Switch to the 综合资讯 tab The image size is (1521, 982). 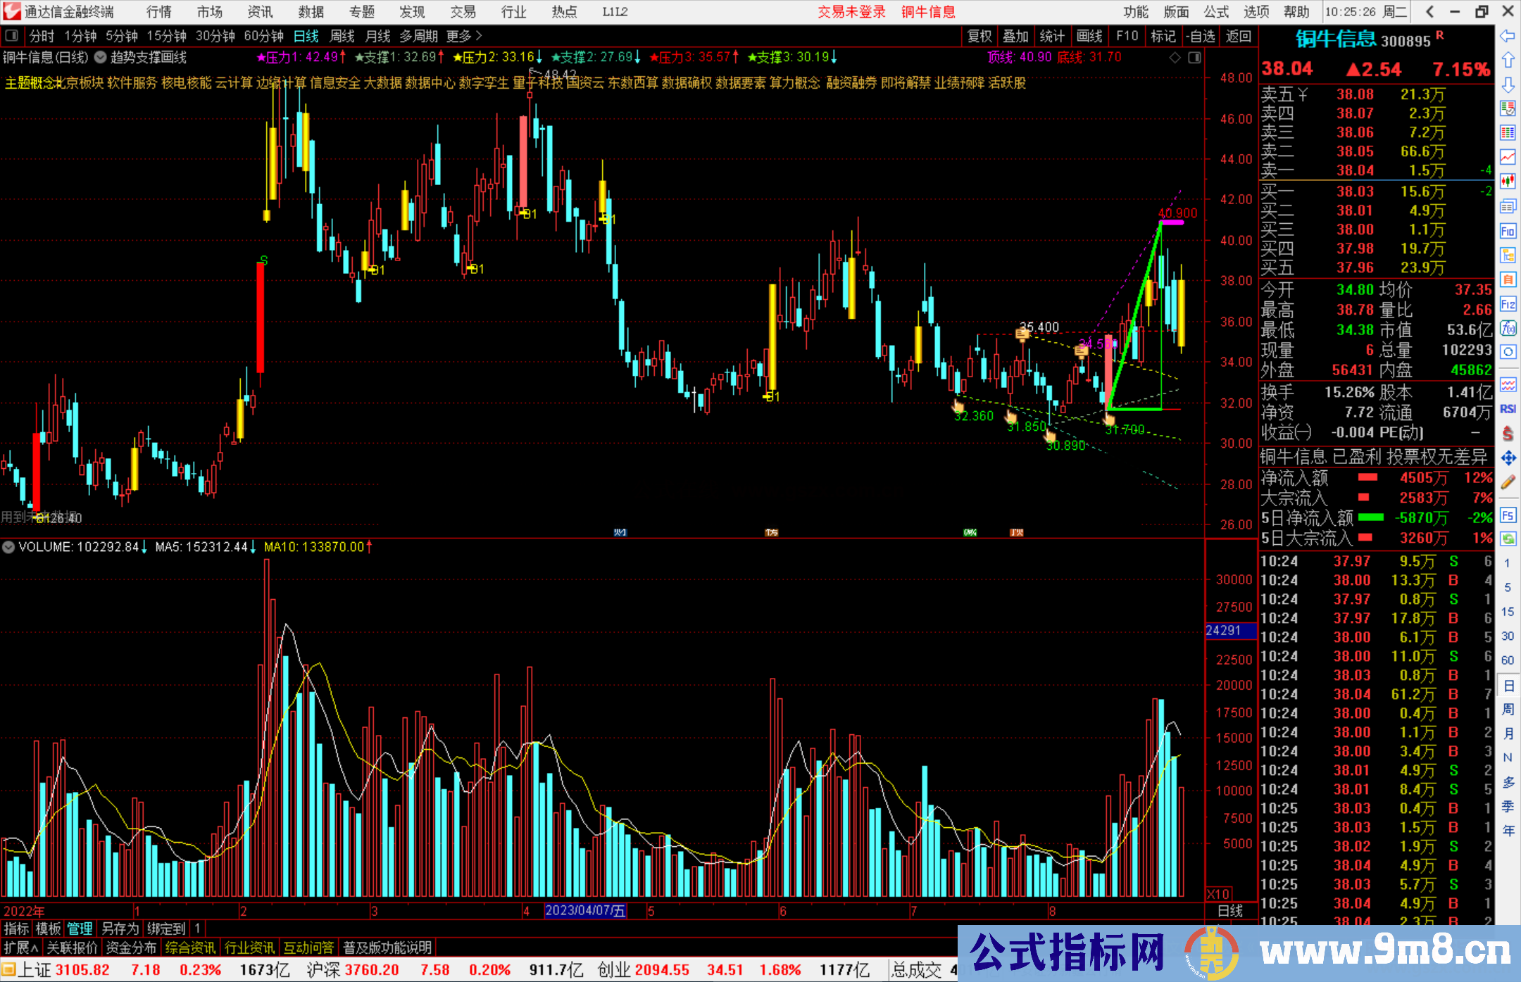190,948
